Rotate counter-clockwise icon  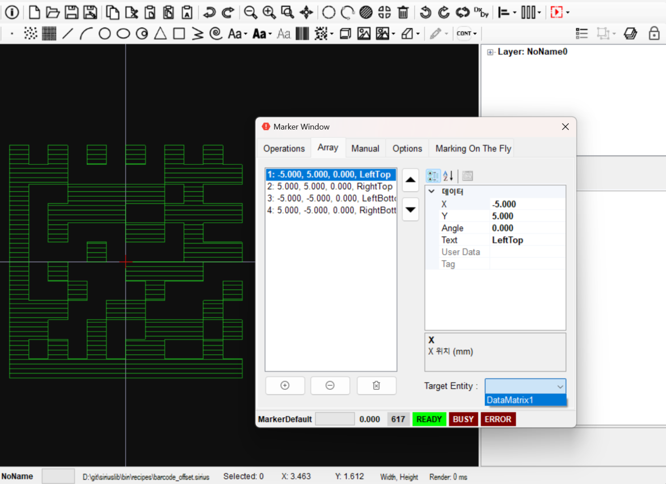pyautogui.click(x=425, y=12)
